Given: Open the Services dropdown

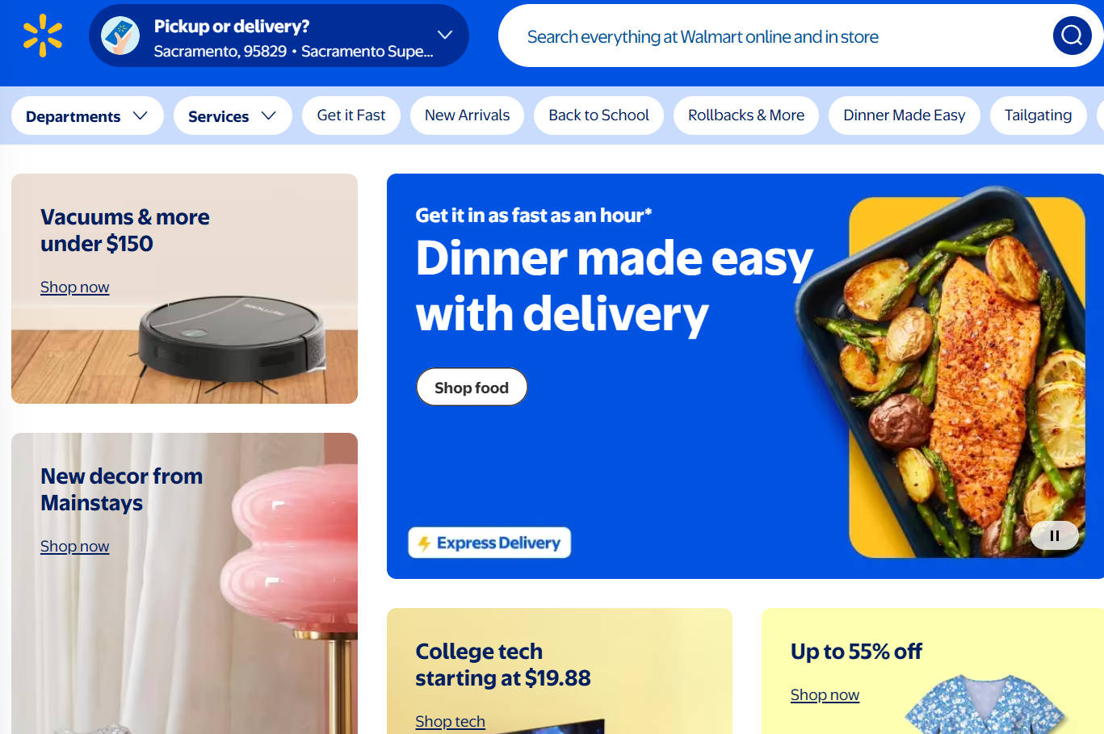Looking at the screenshot, I should pyautogui.click(x=233, y=116).
